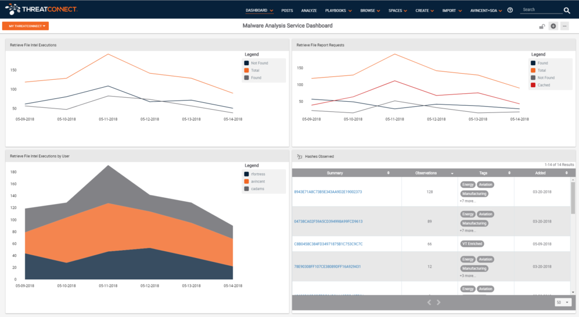This screenshot has width=579, height=317.
Task: Expand the Playbooks menu
Action: 338,11
